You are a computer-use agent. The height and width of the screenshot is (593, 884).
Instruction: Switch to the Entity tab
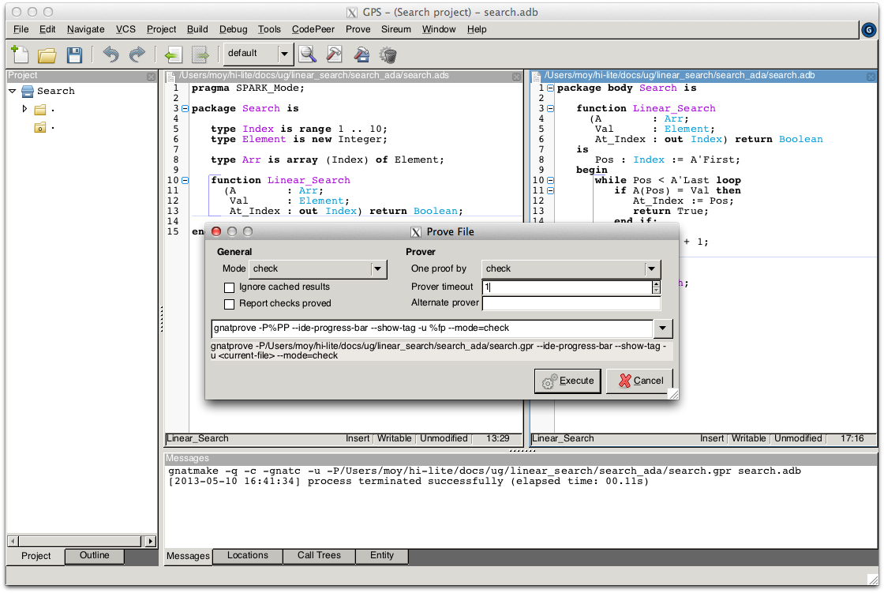(x=382, y=556)
